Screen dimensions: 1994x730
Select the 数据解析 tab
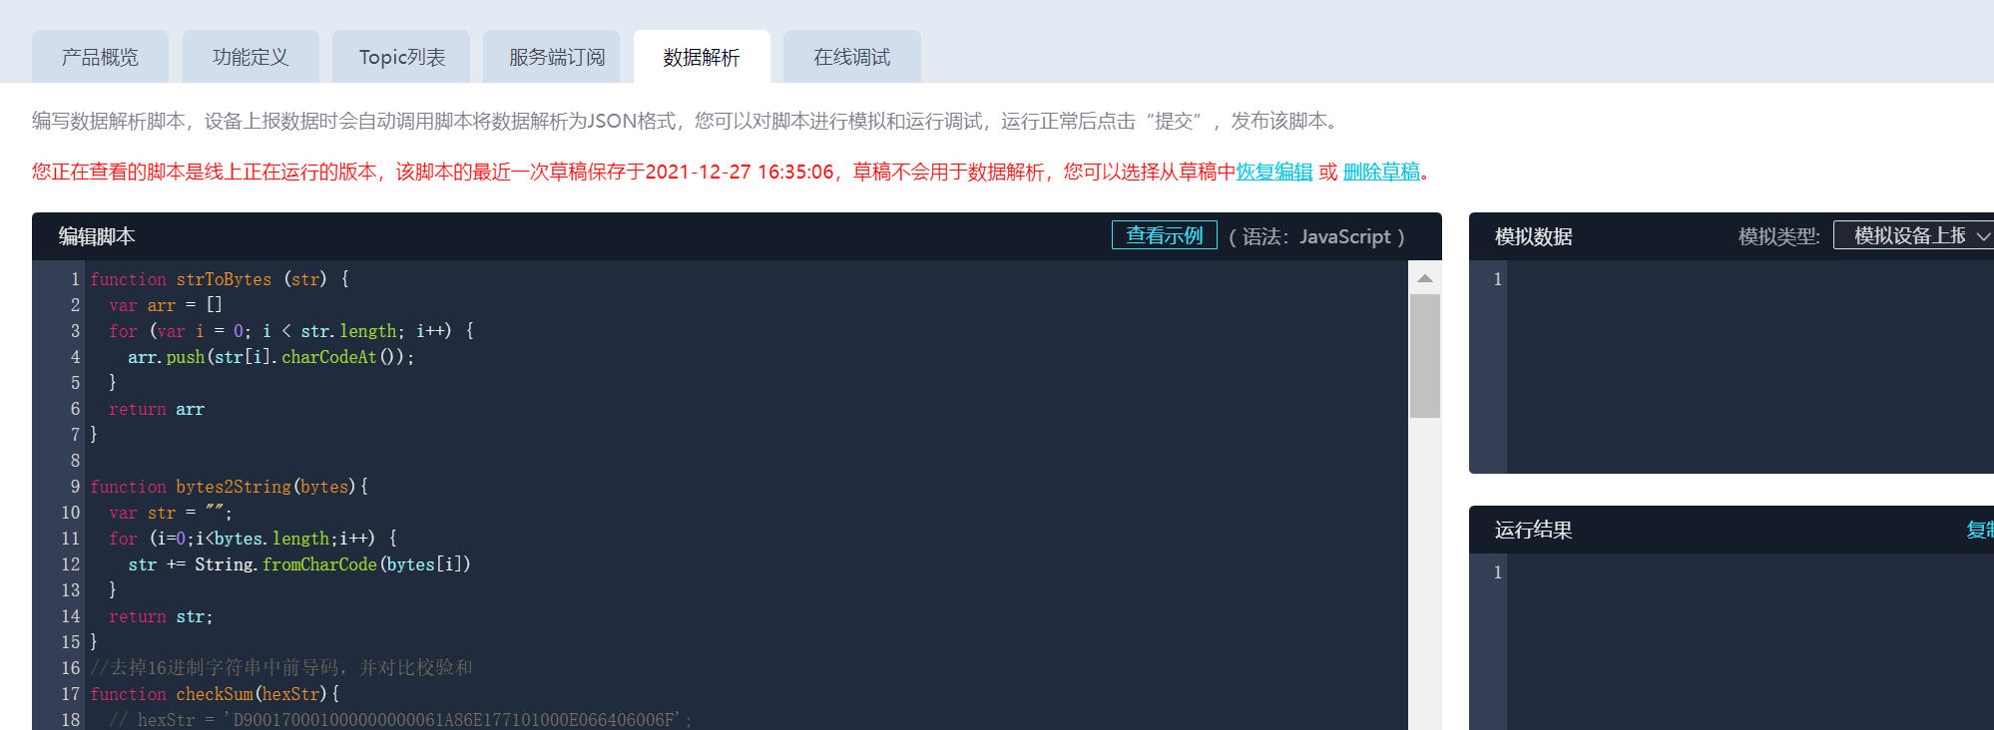pos(702,57)
